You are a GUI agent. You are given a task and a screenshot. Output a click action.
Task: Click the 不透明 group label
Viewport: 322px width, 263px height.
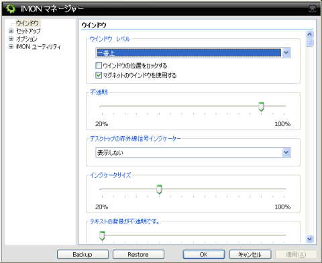pyautogui.click(x=99, y=92)
